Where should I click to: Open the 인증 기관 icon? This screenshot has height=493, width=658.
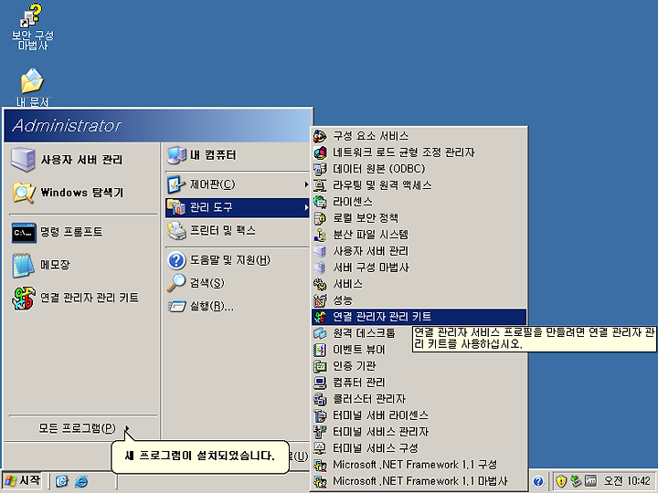point(320,366)
